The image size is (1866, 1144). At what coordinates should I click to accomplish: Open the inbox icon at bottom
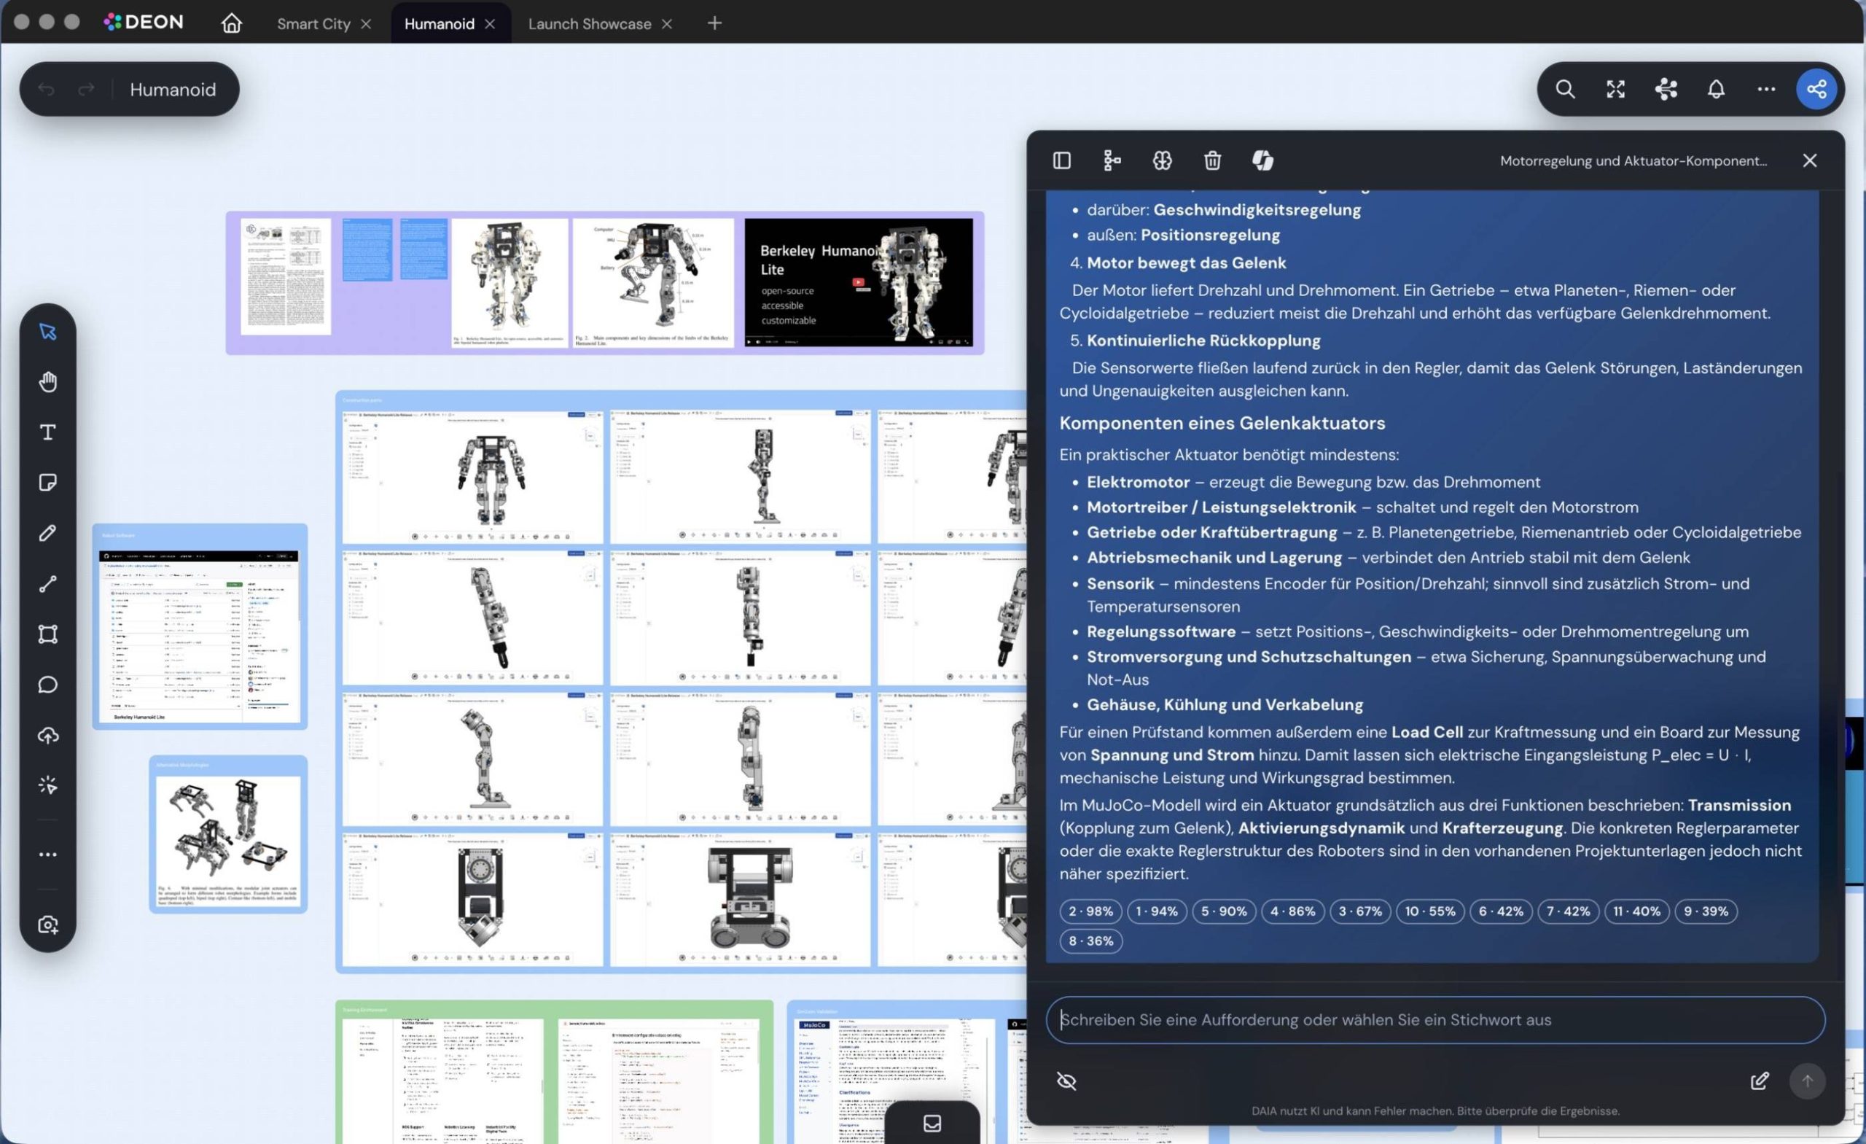932,1123
